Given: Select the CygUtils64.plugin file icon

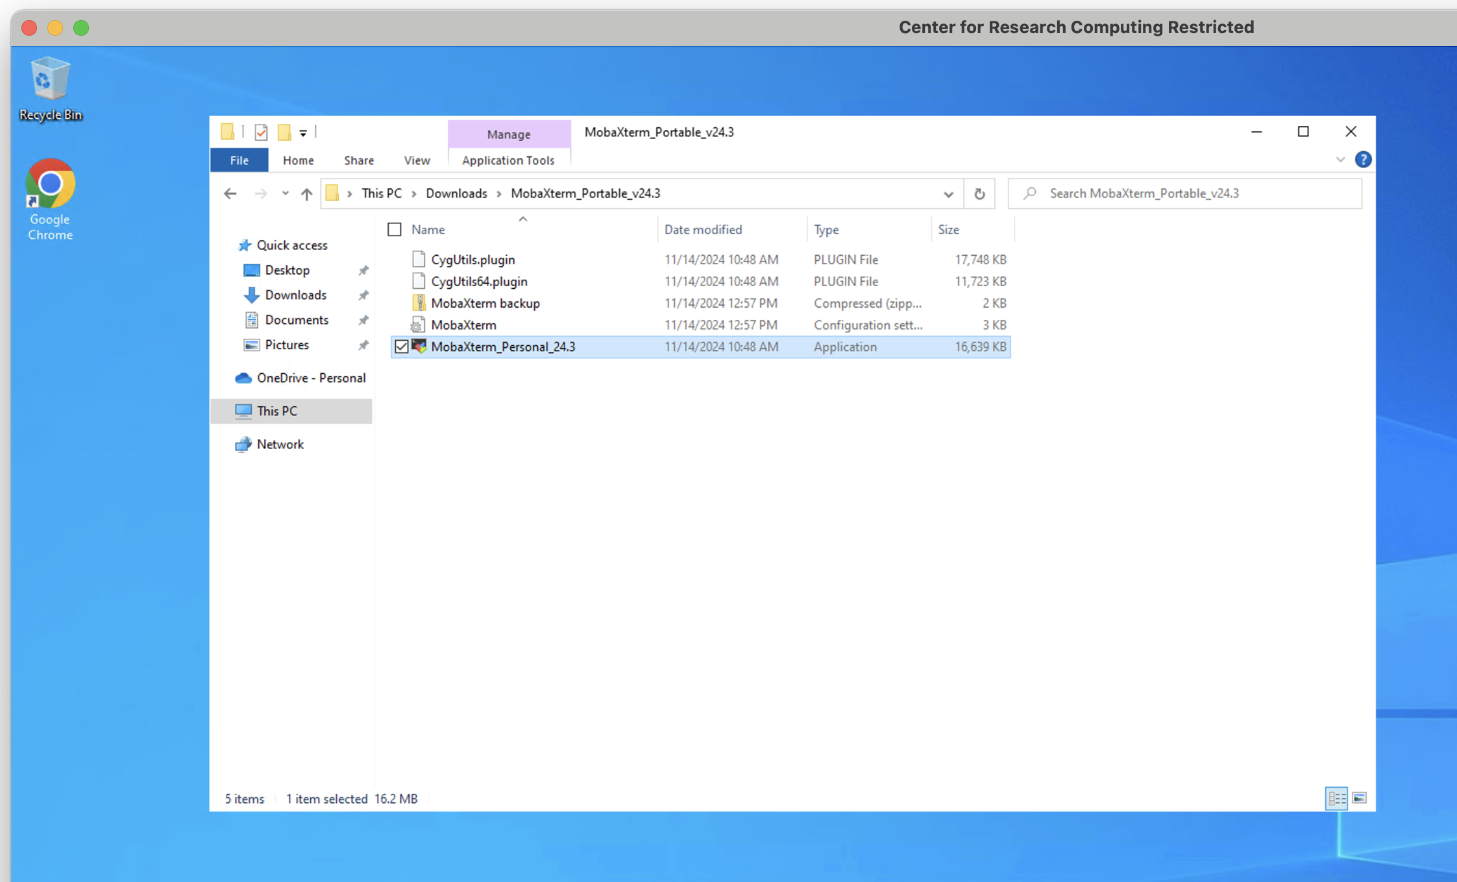Looking at the screenshot, I should 419,281.
